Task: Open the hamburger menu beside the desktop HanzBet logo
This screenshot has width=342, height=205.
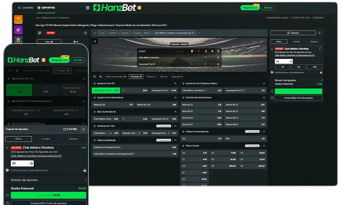Action: click(88, 8)
